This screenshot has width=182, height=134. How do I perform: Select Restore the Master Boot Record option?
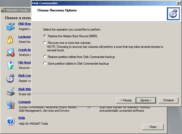pos(70,36)
